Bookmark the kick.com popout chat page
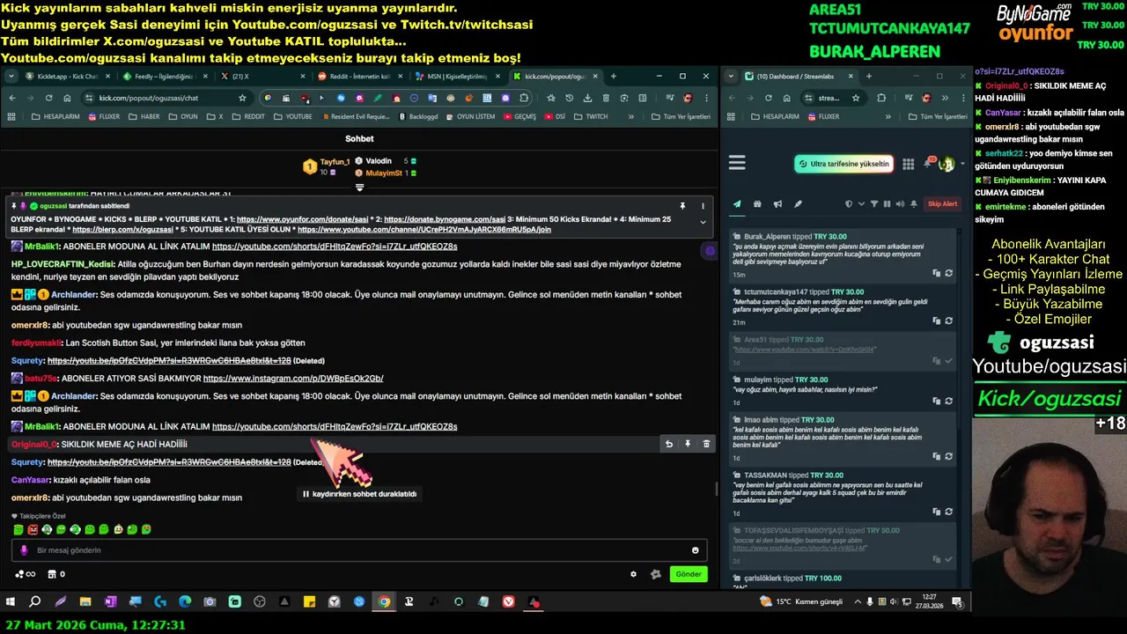The image size is (1127, 634). point(242,98)
